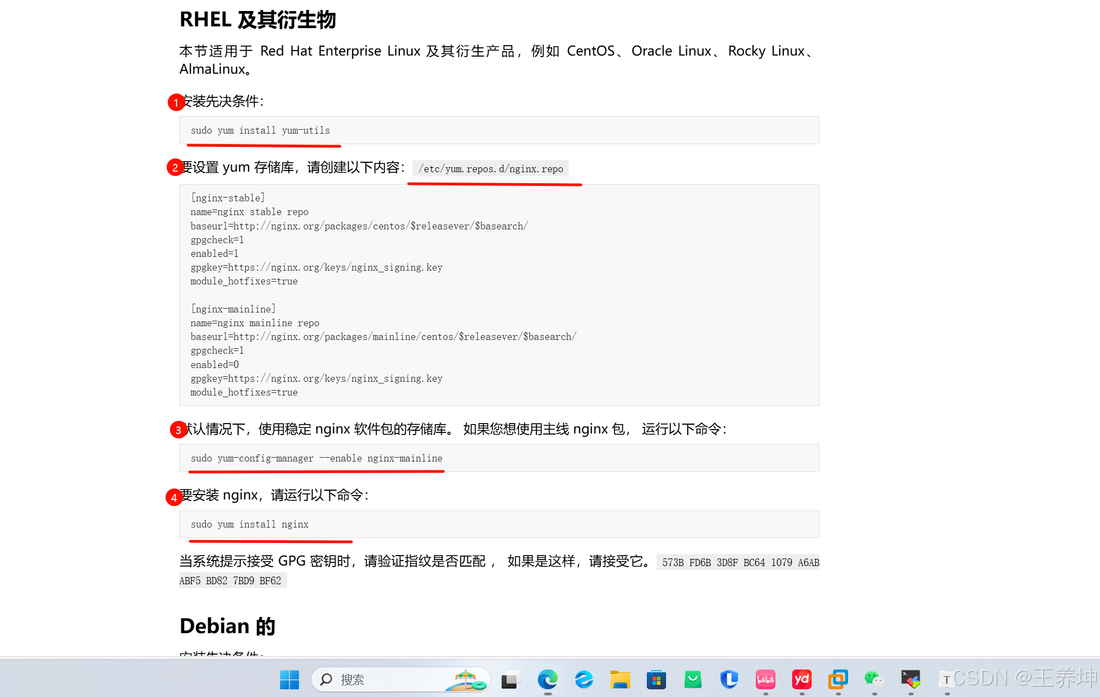1100x697 pixels.
Task: Click the blue e browser icon
Action: [x=584, y=680]
